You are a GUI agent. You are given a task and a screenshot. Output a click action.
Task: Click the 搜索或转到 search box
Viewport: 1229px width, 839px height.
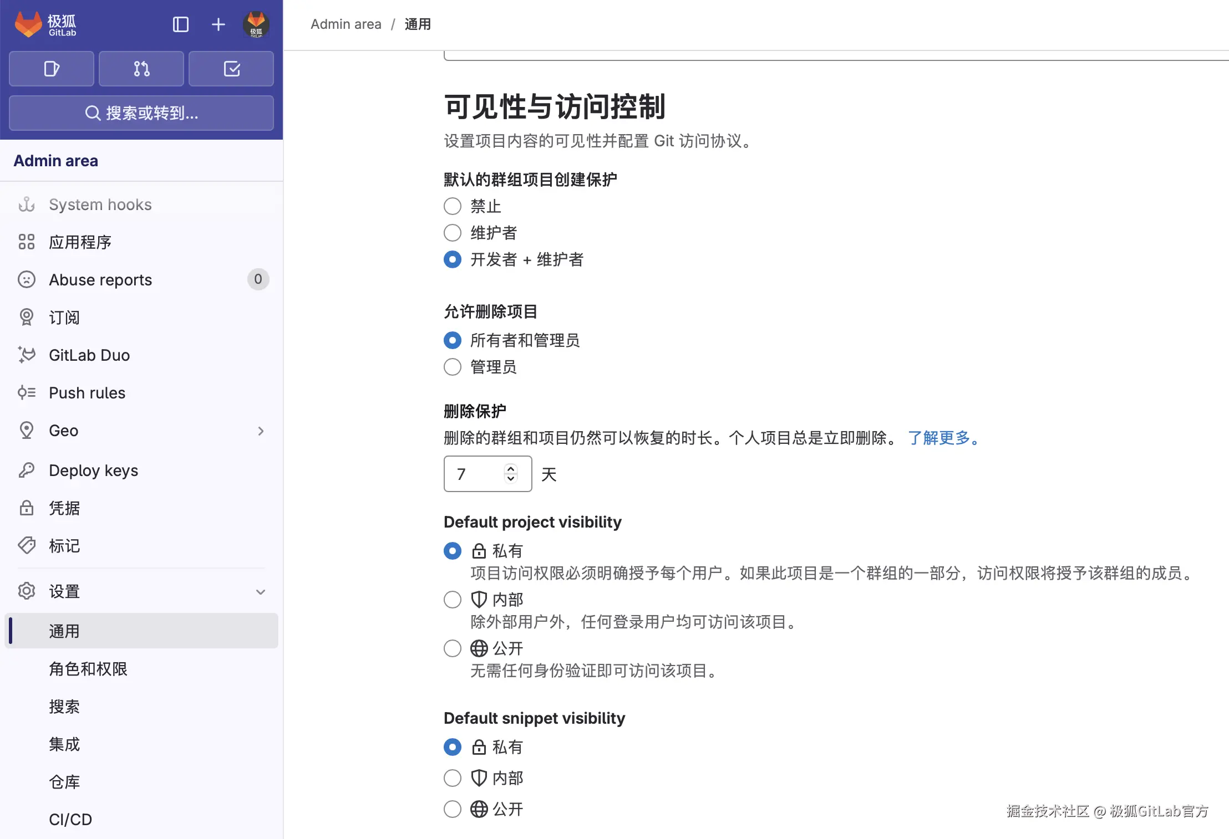141,113
